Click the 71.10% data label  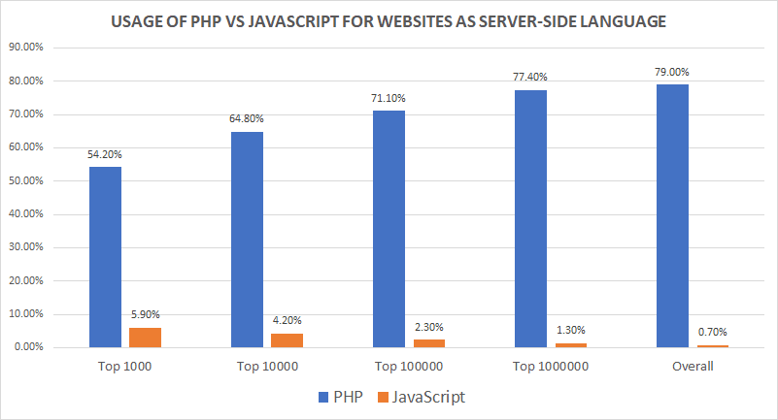pyautogui.click(x=389, y=99)
